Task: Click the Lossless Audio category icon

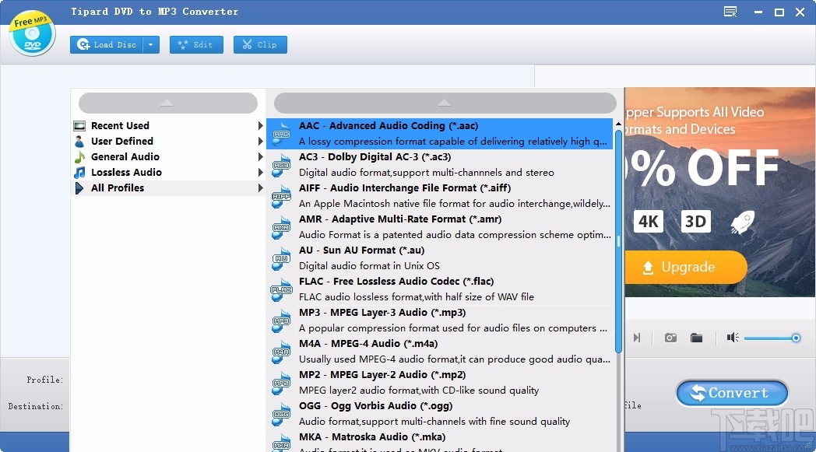Action: tap(80, 172)
